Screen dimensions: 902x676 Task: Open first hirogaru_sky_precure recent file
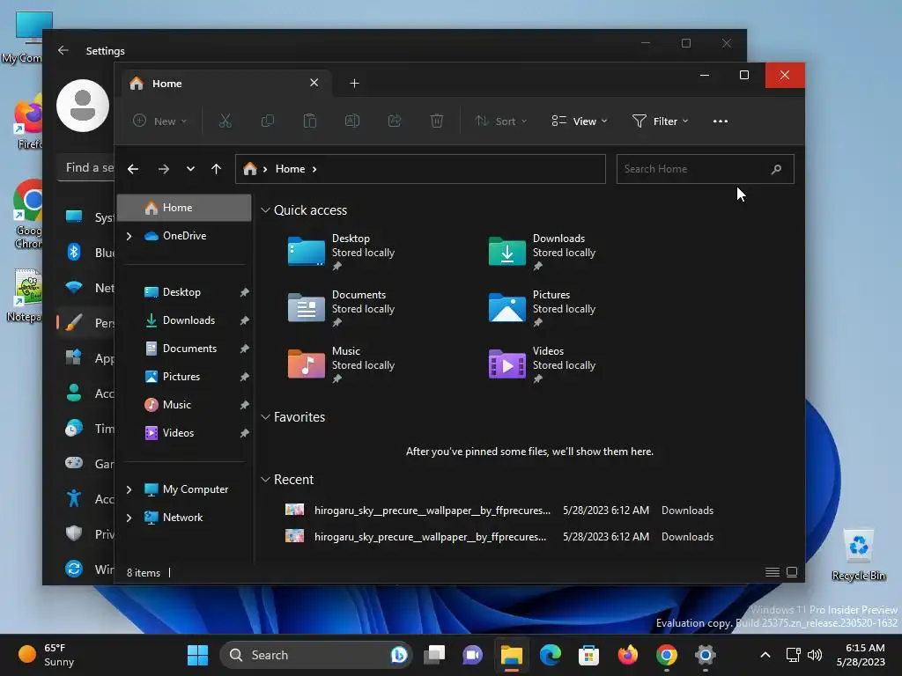pyautogui.click(x=499, y=511)
